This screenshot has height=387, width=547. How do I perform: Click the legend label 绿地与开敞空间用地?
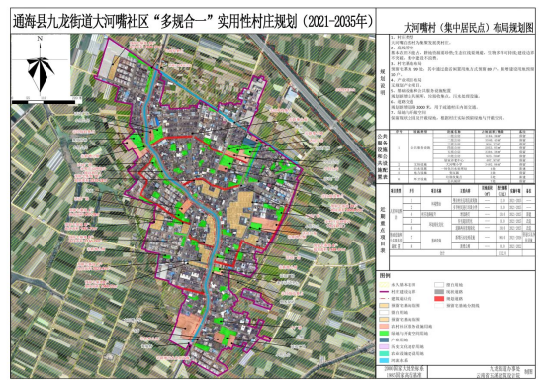point(410,333)
